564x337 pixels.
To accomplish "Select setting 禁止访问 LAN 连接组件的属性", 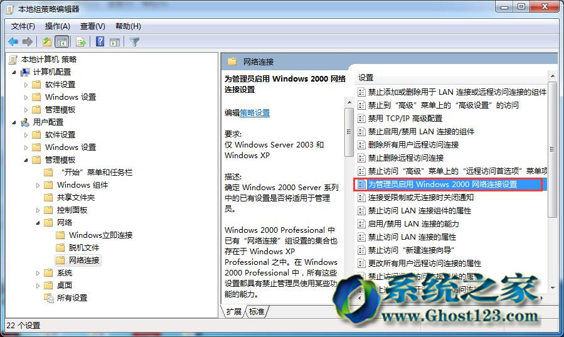I will (420, 211).
